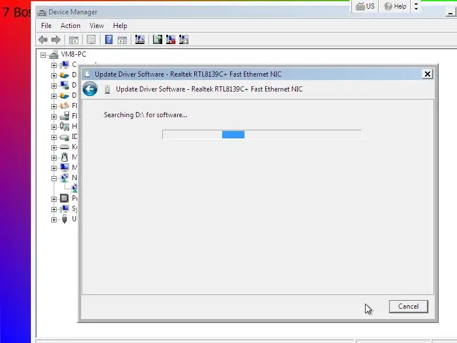This screenshot has height=343, width=457.
Task: Open the top bar options dropdown arrow
Action: click(416, 6)
